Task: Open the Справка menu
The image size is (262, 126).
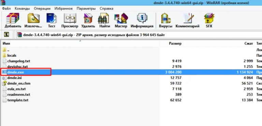Action: 106,8
